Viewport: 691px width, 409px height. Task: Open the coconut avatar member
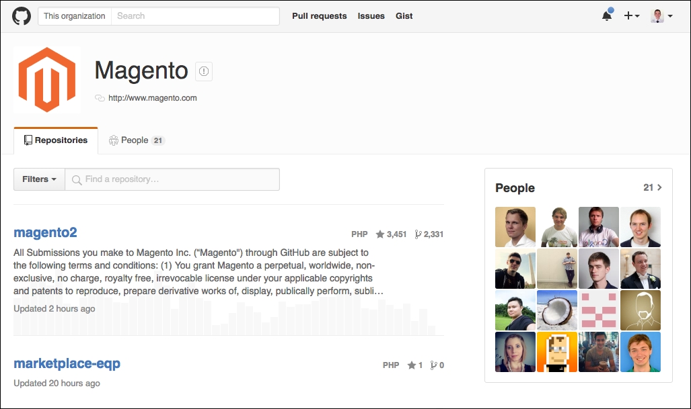(557, 310)
